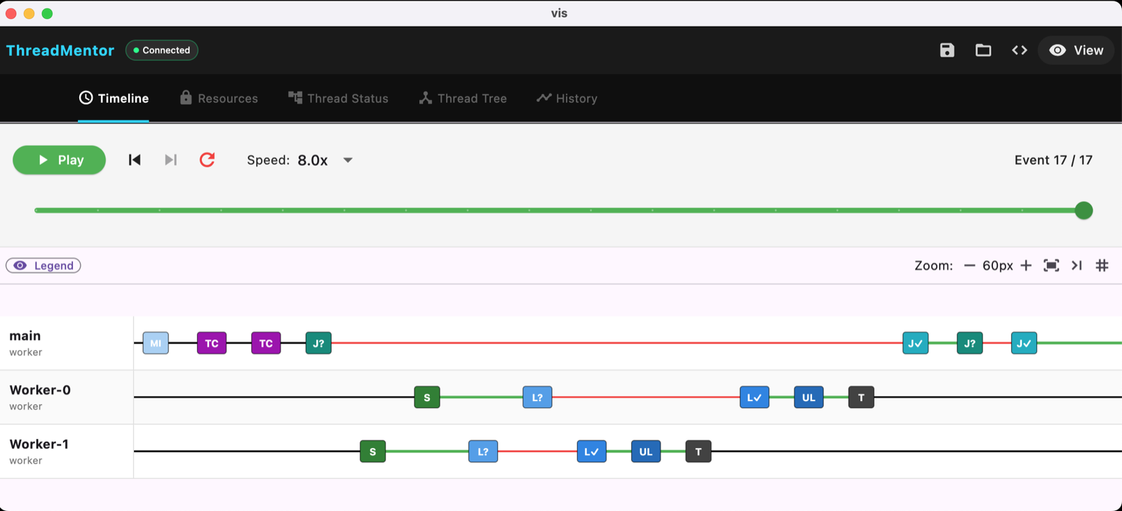This screenshot has height=511, width=1122.
Task: Select the UL event on Worker-0
Action: [809, 398]
